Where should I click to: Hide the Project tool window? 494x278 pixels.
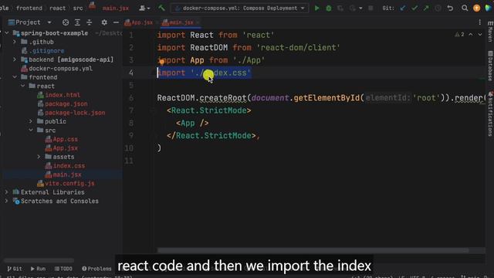[116, 22]
